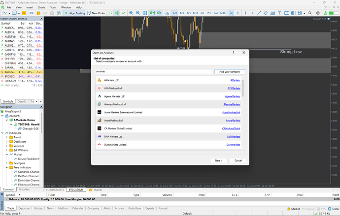Viewport: 340px width, 216px height.
Task: Open the File menu
Action: 9,7
